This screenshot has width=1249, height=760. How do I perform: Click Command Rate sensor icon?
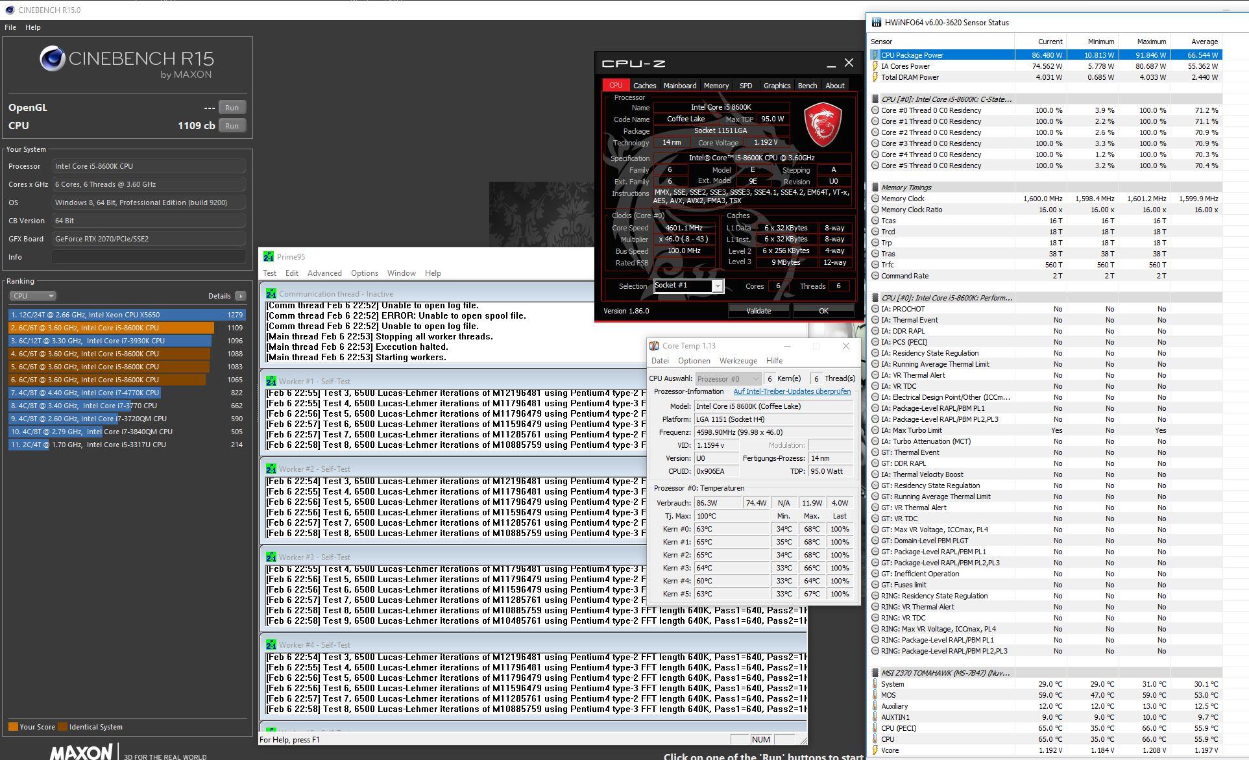coord(875,276)
